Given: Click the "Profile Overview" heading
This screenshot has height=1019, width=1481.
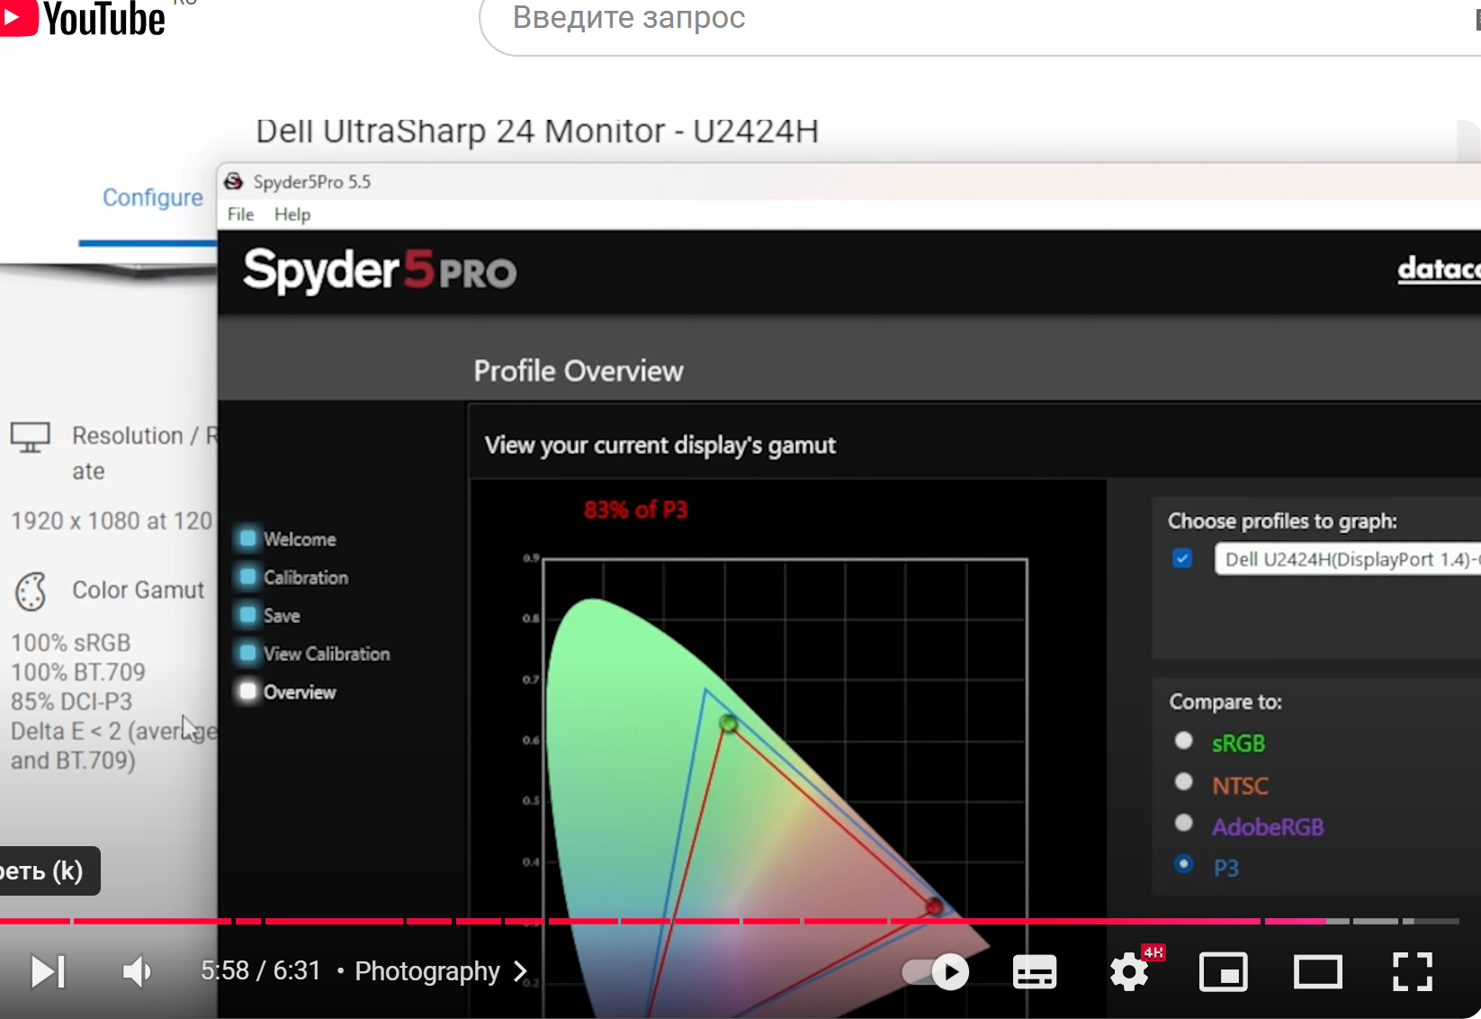Looking at the screenshot, I should (x=579, y=371).
